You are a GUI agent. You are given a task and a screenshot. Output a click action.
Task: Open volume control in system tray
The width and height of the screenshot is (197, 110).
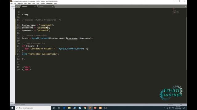click(x=170, y=108)
